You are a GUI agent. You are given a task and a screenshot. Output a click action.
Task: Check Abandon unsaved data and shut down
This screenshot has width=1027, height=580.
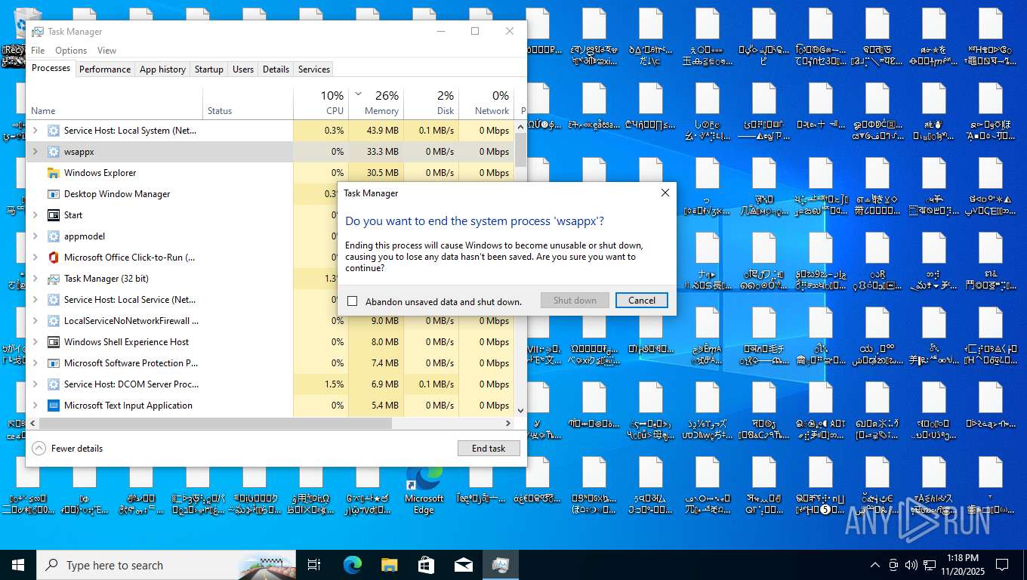[352, 301]
